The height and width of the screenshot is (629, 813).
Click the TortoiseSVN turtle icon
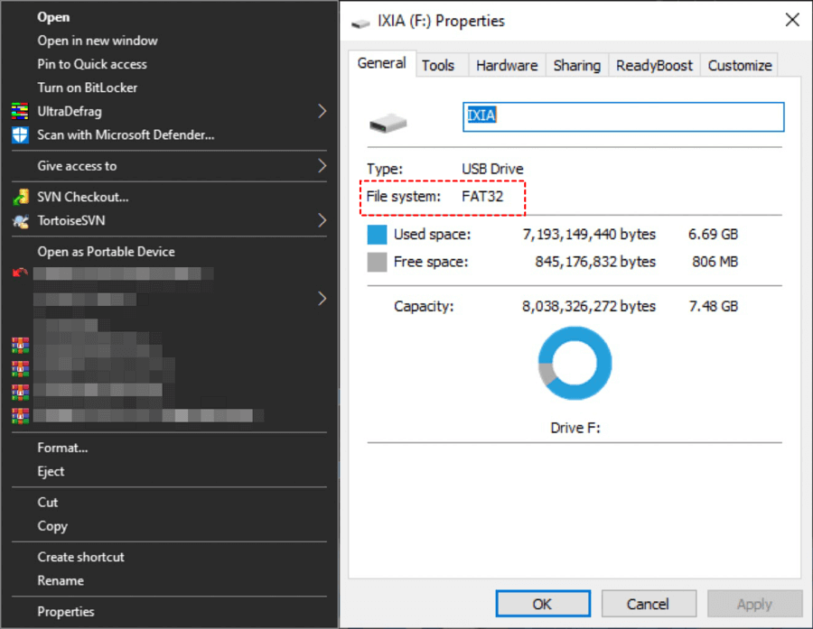click(x=20, y=220)
